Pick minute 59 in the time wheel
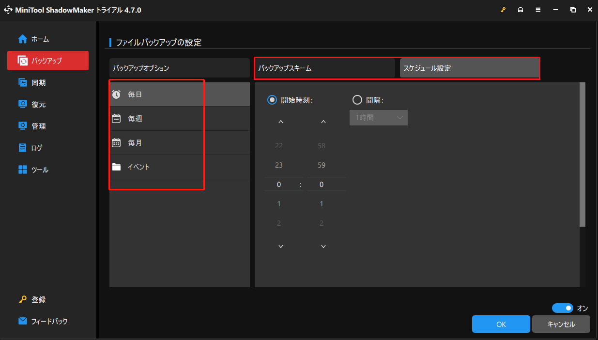 tap(322, 165)
